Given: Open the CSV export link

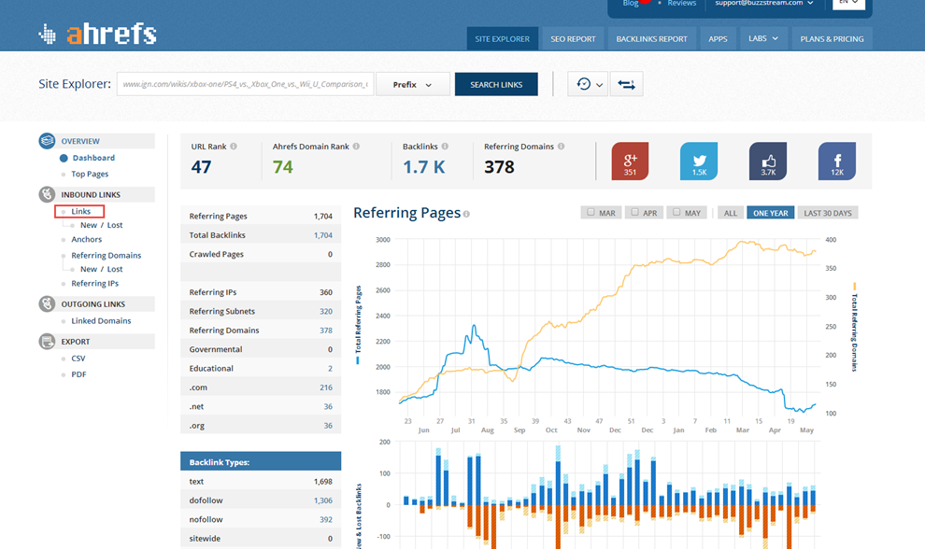Looking at the screenshot, I should pyautogui.click(x=77, y=358).
